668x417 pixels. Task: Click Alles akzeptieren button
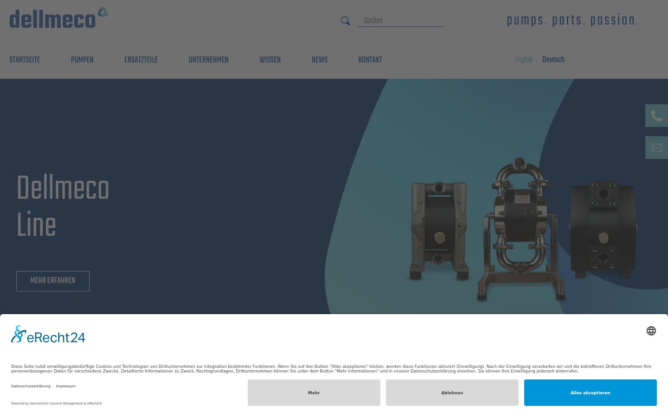point(591,393)
